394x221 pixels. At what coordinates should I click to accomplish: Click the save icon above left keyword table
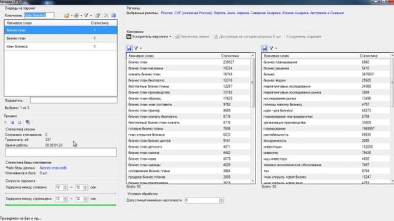pos(129,48)
